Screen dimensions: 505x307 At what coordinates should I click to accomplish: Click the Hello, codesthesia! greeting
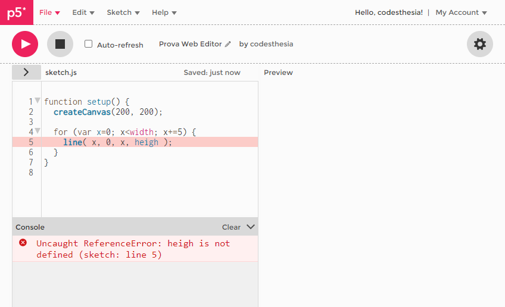click(389, 12)
